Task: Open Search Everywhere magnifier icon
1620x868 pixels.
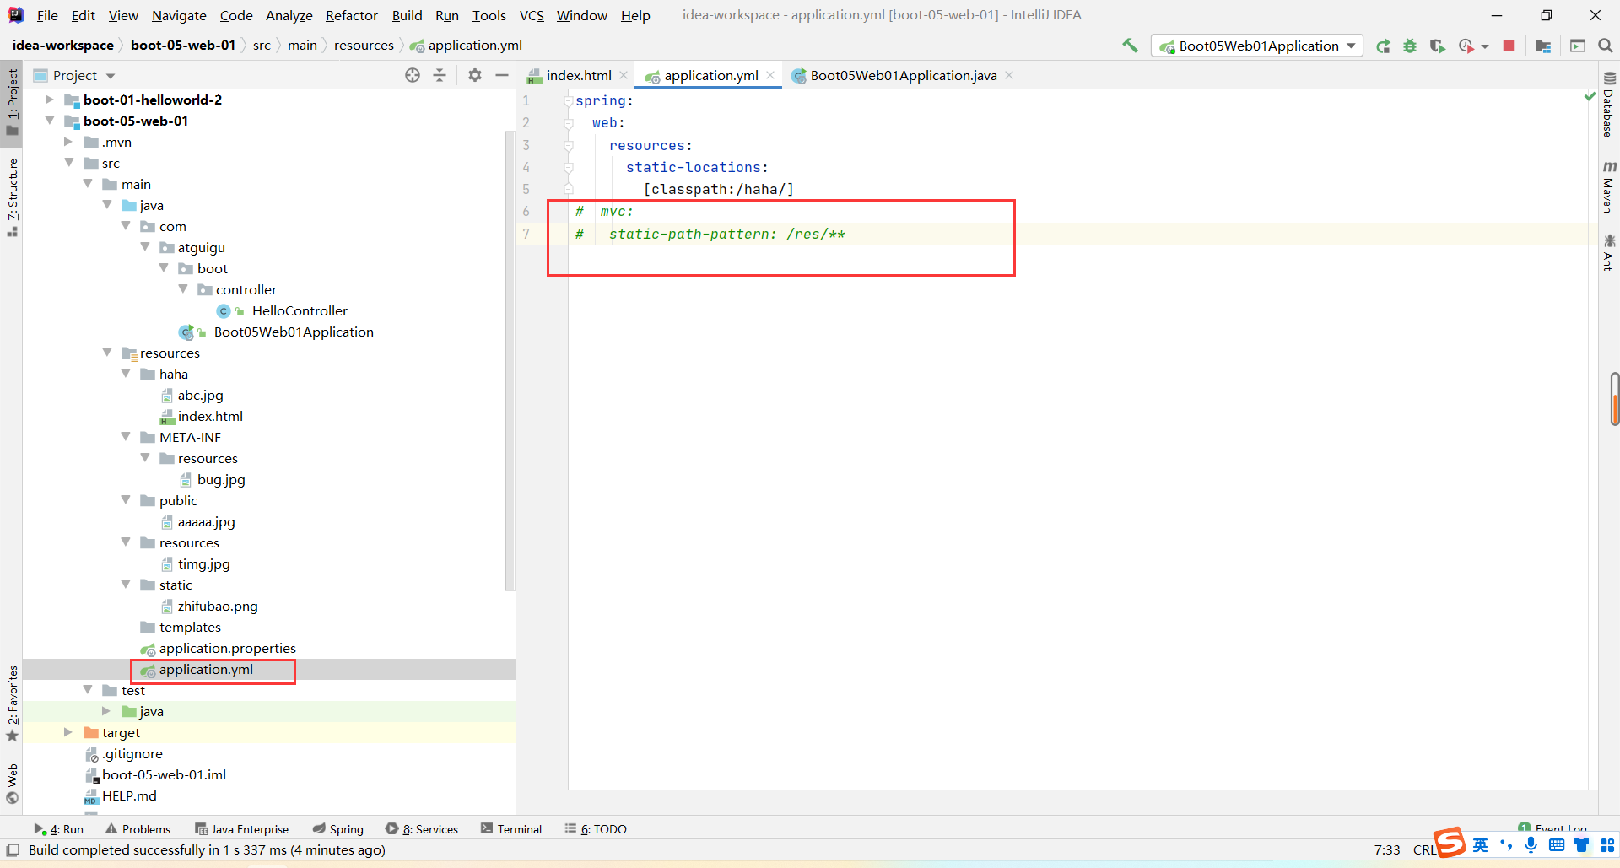Action: pos(1605,46)
